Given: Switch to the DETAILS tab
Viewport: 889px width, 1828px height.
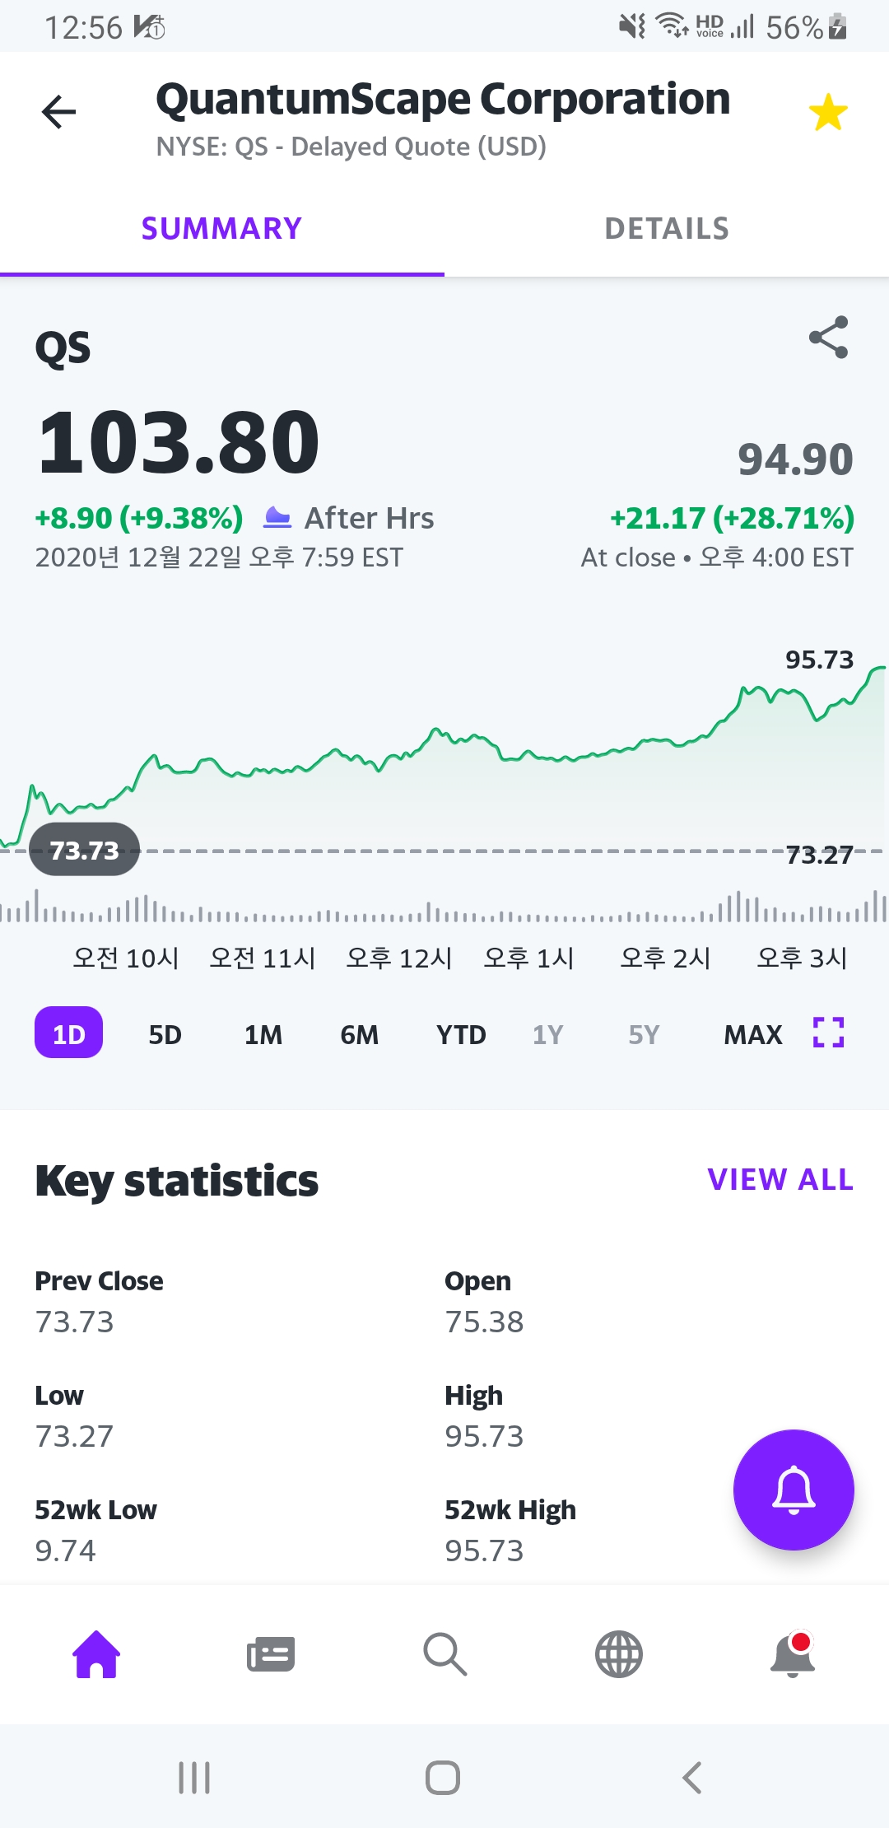Looking at the screenshot, I should [667, 229].
